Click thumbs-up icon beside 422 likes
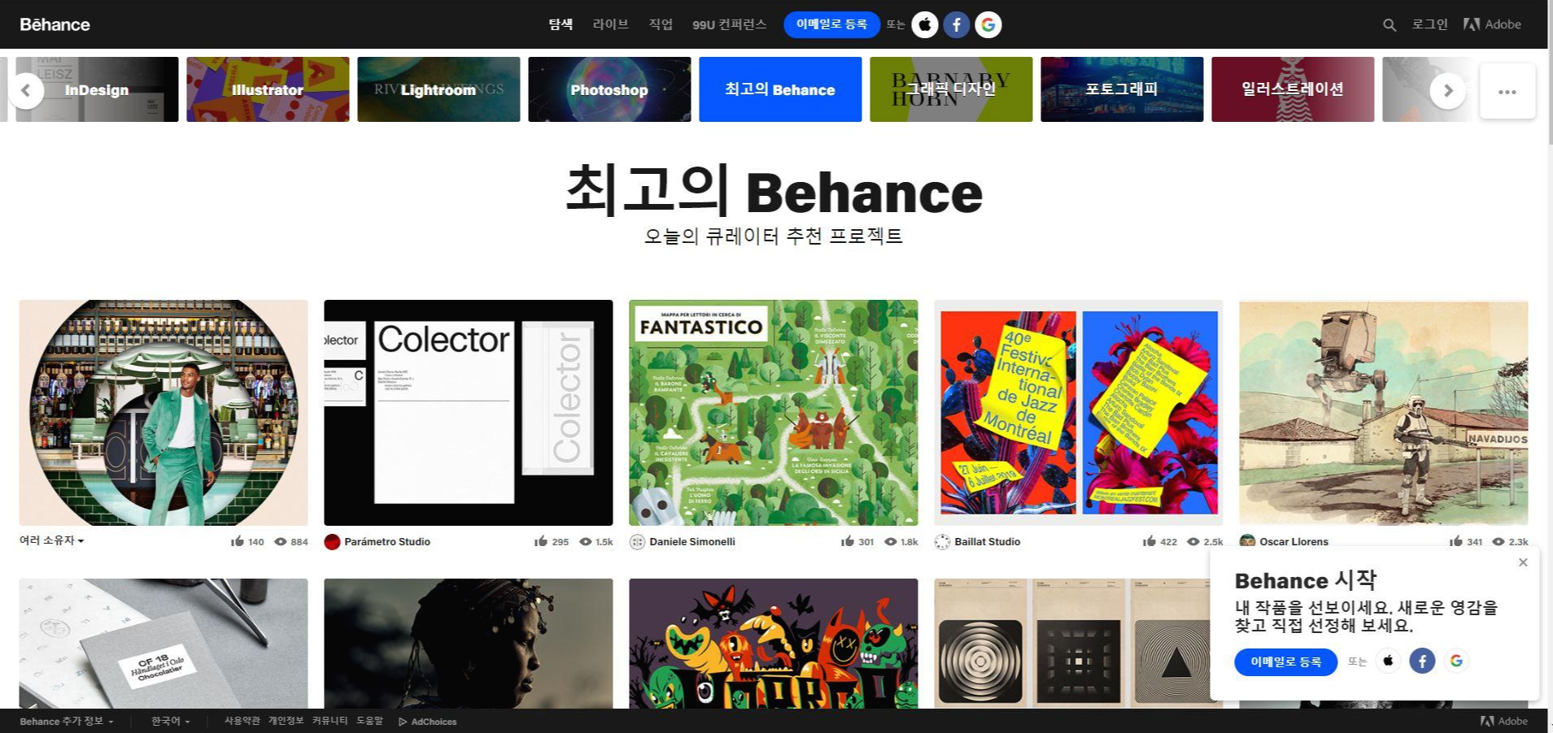 pyautogui.click(x=1149, y=541)
